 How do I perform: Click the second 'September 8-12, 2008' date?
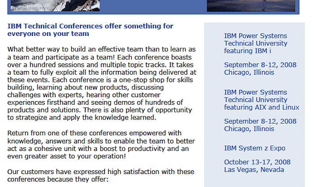point(260,121)
